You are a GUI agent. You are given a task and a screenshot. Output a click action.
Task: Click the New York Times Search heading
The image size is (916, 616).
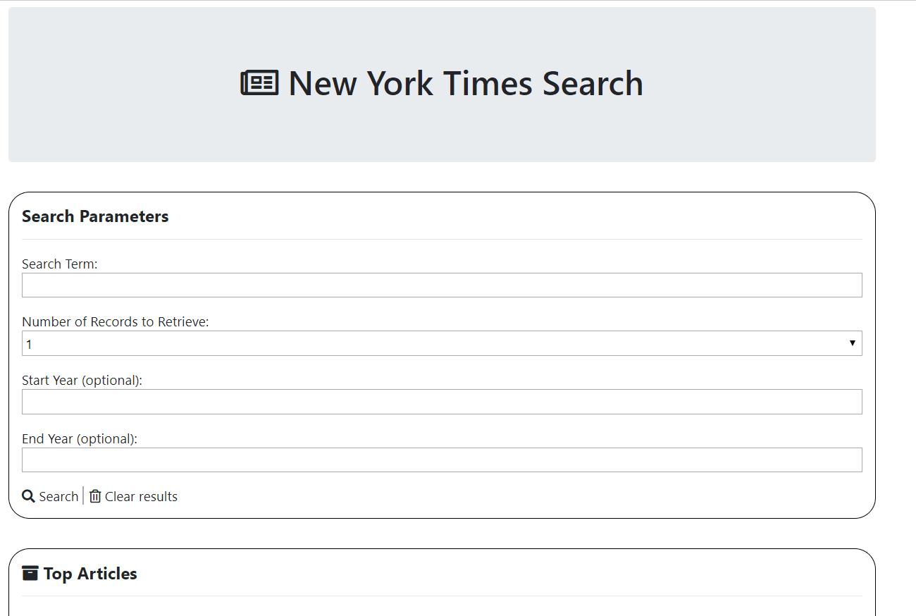pos(466,83)
